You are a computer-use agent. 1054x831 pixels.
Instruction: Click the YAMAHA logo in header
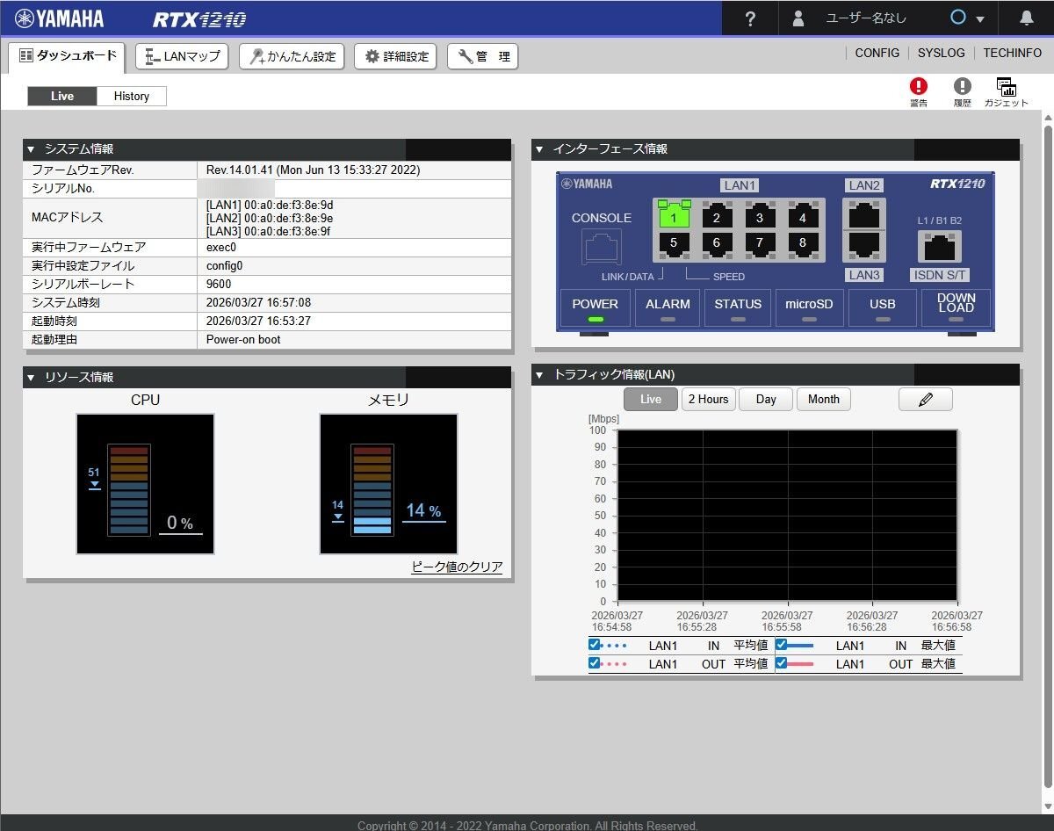(x=59, y=18)
